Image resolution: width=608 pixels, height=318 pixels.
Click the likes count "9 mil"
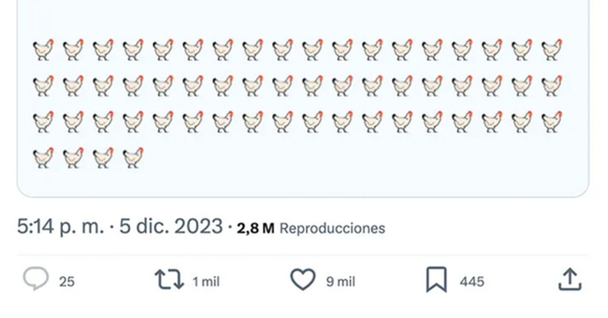point(340,282)
